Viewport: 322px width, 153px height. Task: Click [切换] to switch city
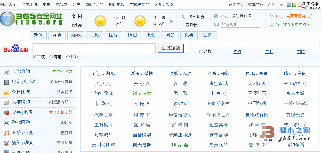tap(77, 25)
